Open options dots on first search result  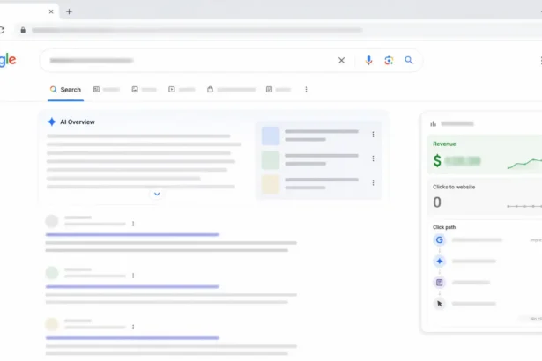click(x=133, y=224)
